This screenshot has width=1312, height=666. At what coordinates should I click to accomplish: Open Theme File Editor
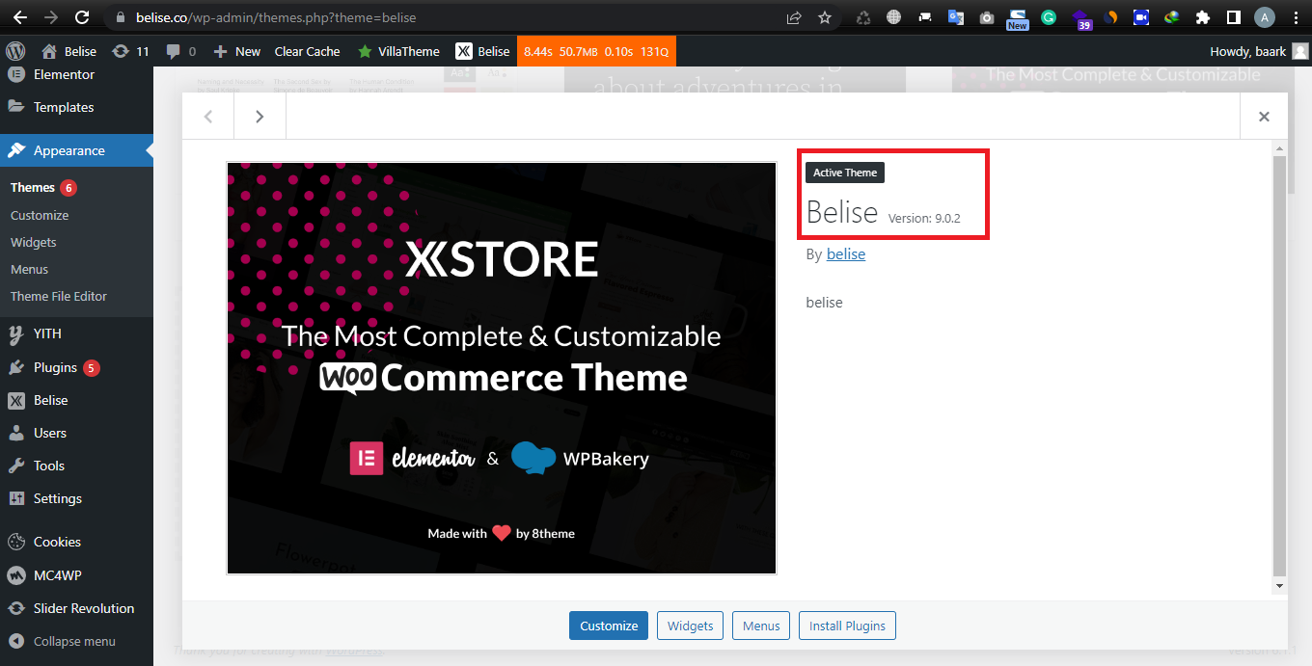point(59,296)
